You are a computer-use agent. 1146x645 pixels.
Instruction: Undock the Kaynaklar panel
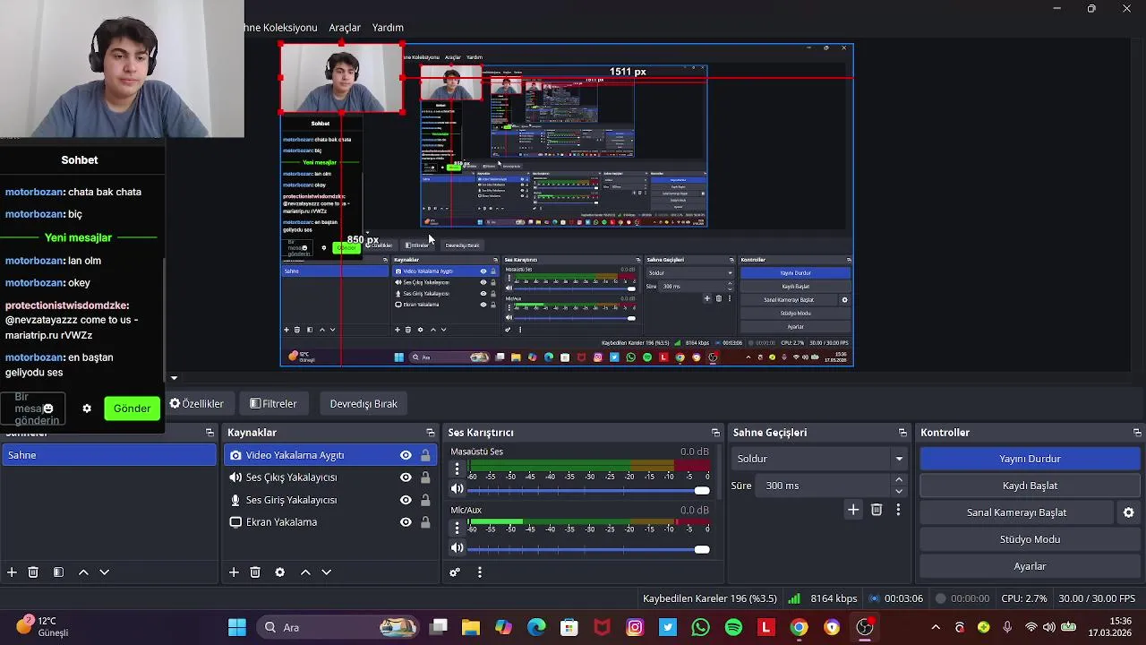tap(431, 433)
